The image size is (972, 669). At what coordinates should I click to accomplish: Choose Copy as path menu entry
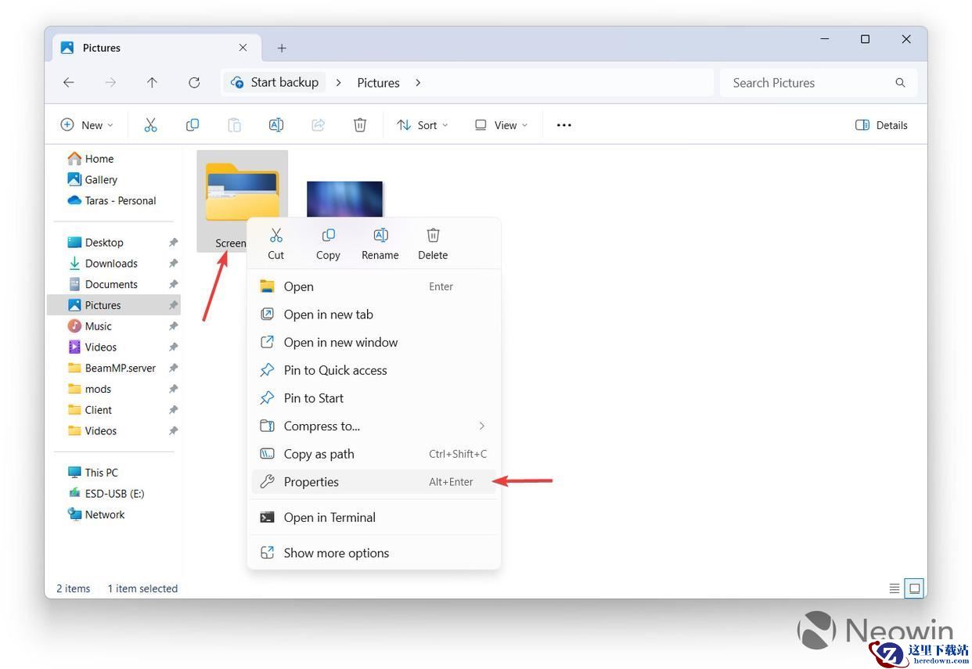(x=374, y=454)
